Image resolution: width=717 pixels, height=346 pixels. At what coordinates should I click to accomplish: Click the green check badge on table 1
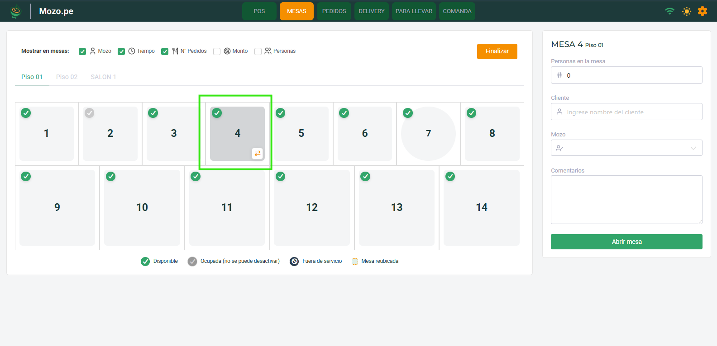26,113
